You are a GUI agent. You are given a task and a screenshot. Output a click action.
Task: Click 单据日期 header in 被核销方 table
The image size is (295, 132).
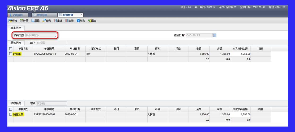tap(75, 109)
